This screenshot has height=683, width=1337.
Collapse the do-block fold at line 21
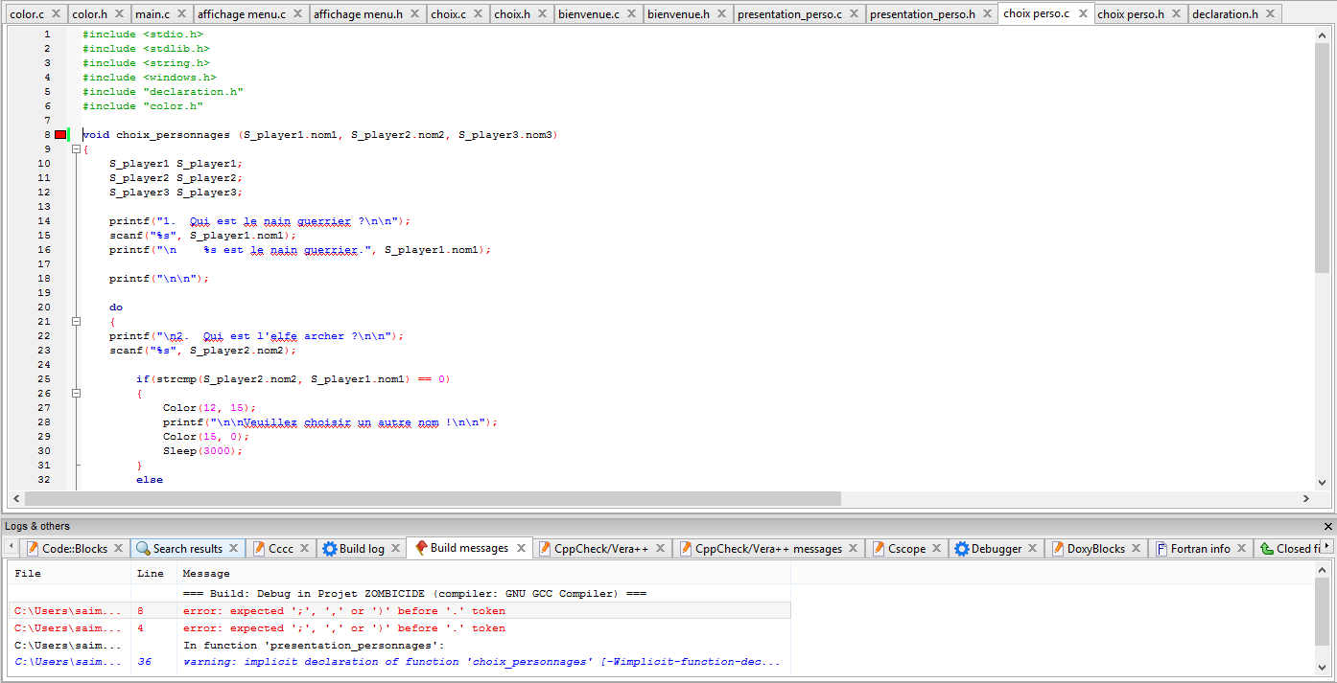76,321
